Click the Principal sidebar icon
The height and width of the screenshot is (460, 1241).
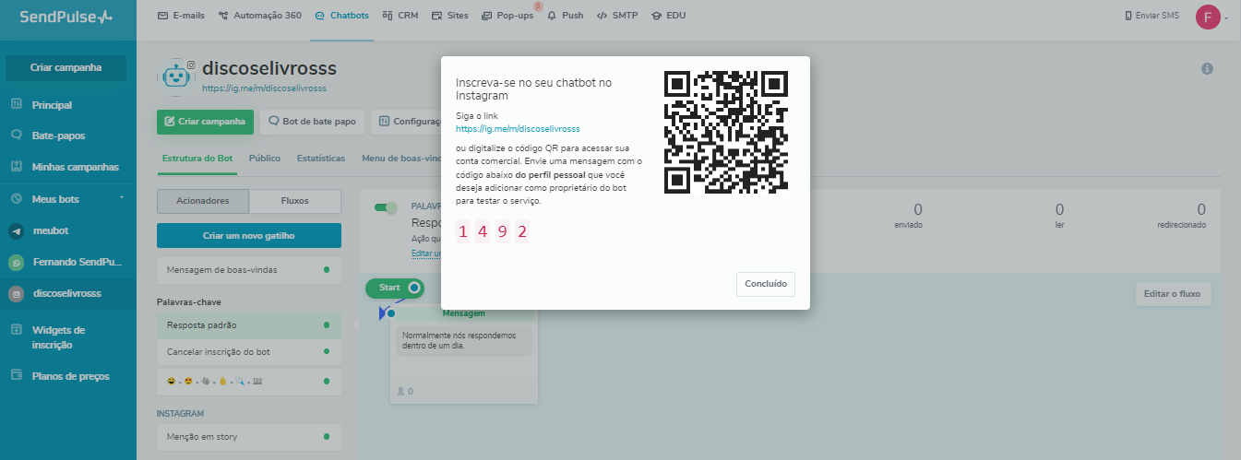(16, 104)
